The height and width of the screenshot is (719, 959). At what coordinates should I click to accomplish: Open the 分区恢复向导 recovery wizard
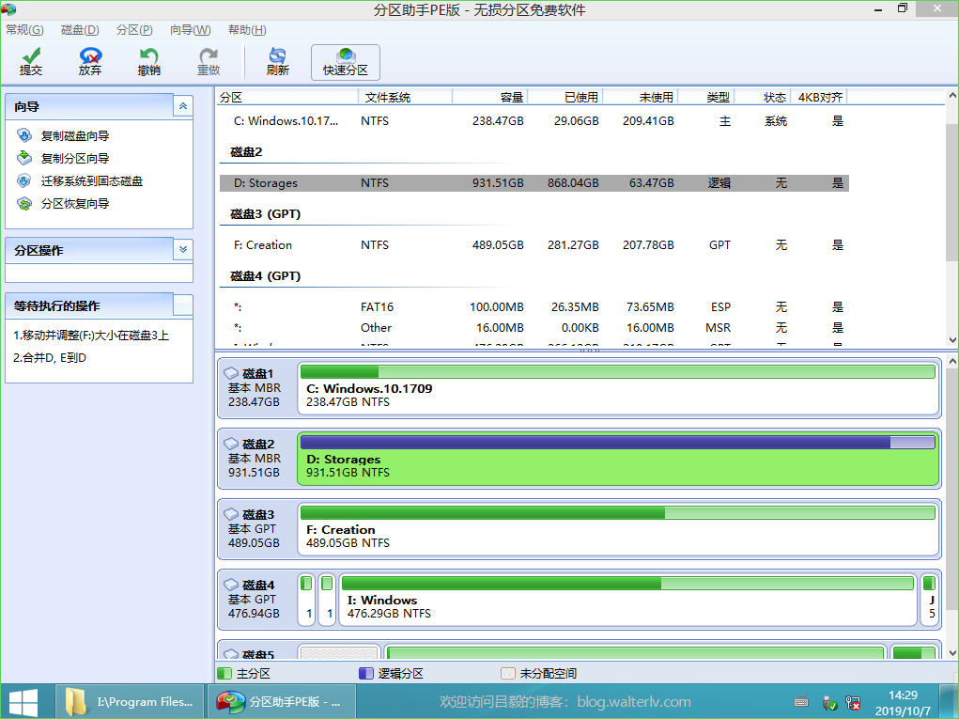(74, 204)
